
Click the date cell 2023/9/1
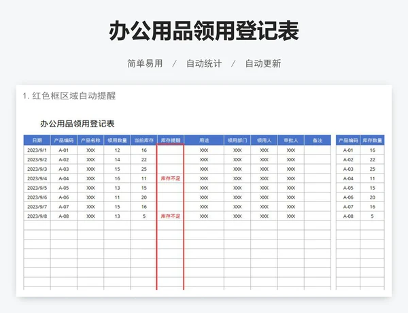click(x=37, y=150)
